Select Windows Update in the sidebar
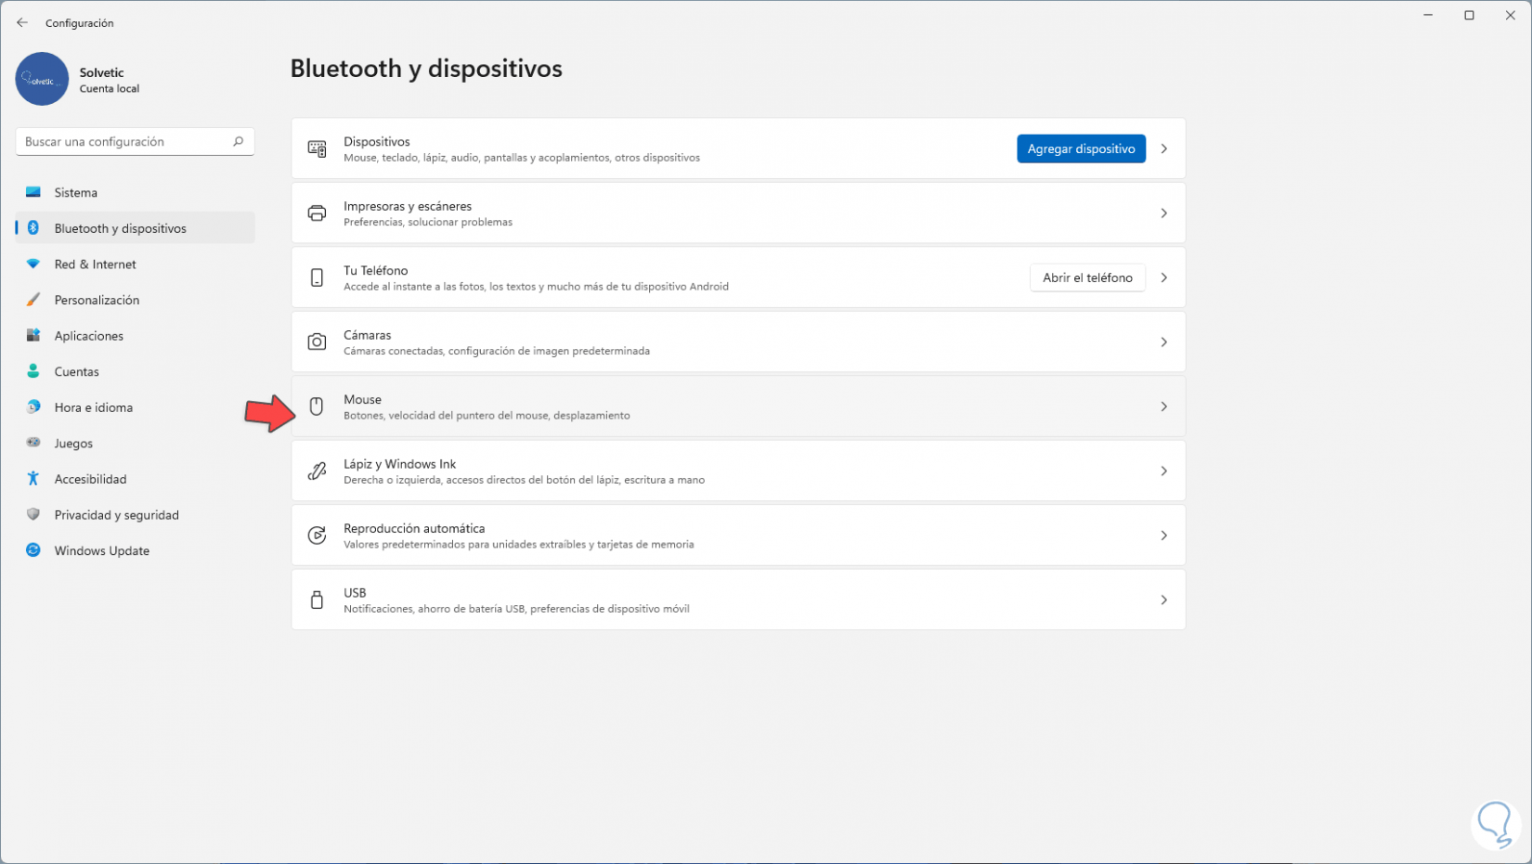 (x=101, y=551)
